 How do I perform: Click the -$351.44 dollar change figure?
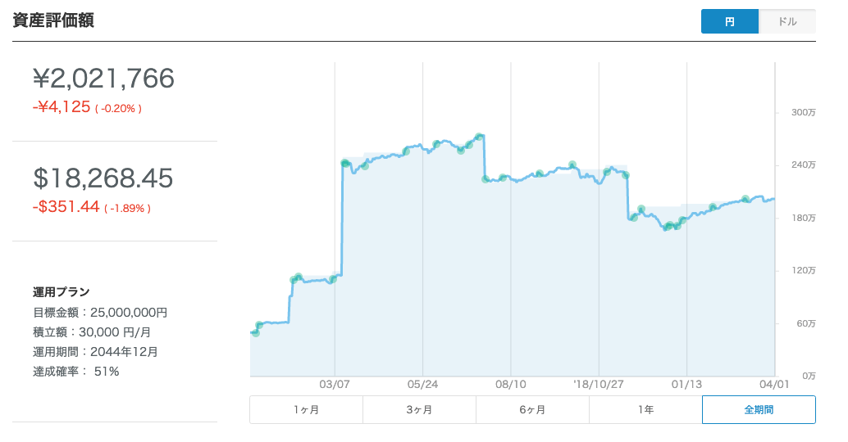coord(66,208)
